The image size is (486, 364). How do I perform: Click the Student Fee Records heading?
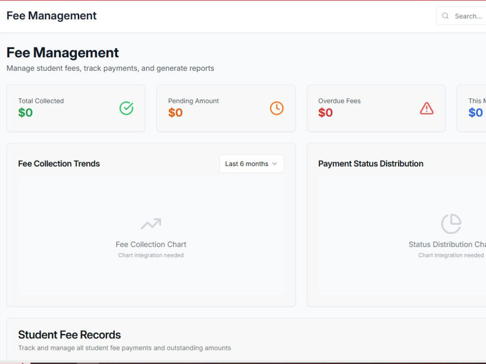tap(69, 335)
